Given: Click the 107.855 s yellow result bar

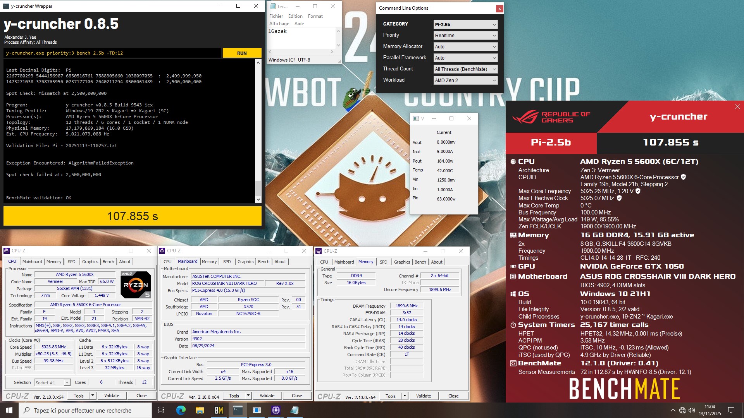Looking at the screenshot, I should coord(133,216).
